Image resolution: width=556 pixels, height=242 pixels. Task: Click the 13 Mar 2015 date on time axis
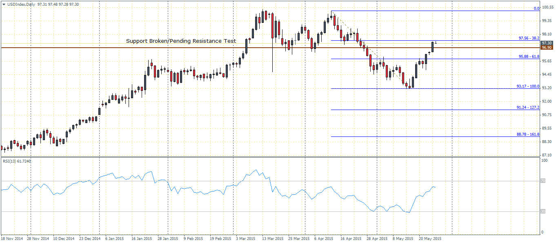coord(272,238)
